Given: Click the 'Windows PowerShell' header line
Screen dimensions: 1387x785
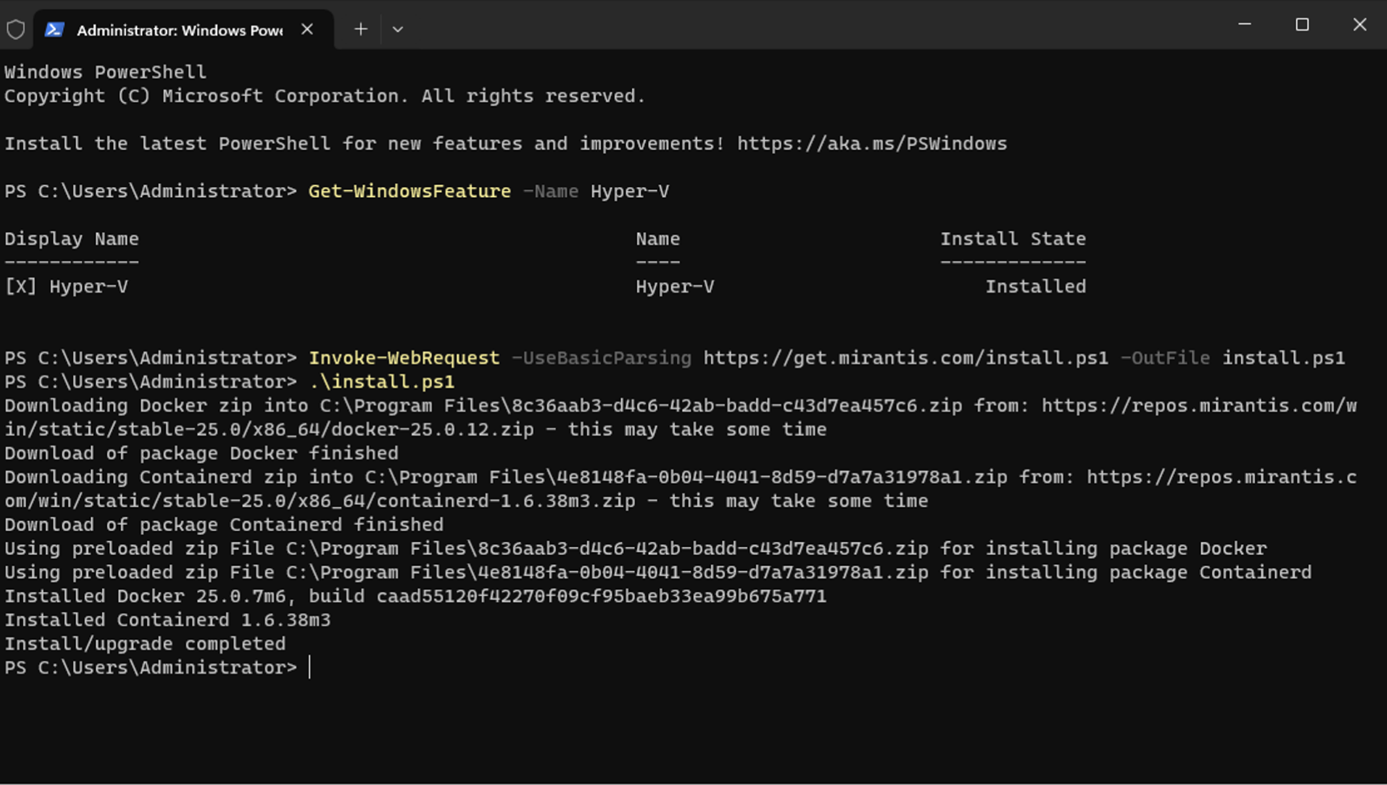Looking at the screenshot, I should click(x=105, y=72).
